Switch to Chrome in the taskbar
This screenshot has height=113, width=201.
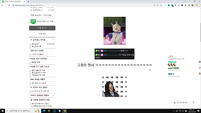coord(65,111)
